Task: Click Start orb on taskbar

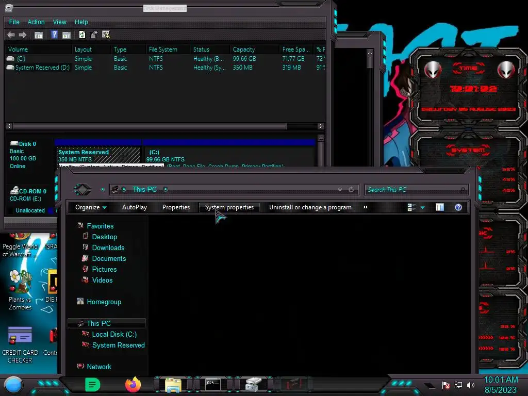Action: coord(13,385)
